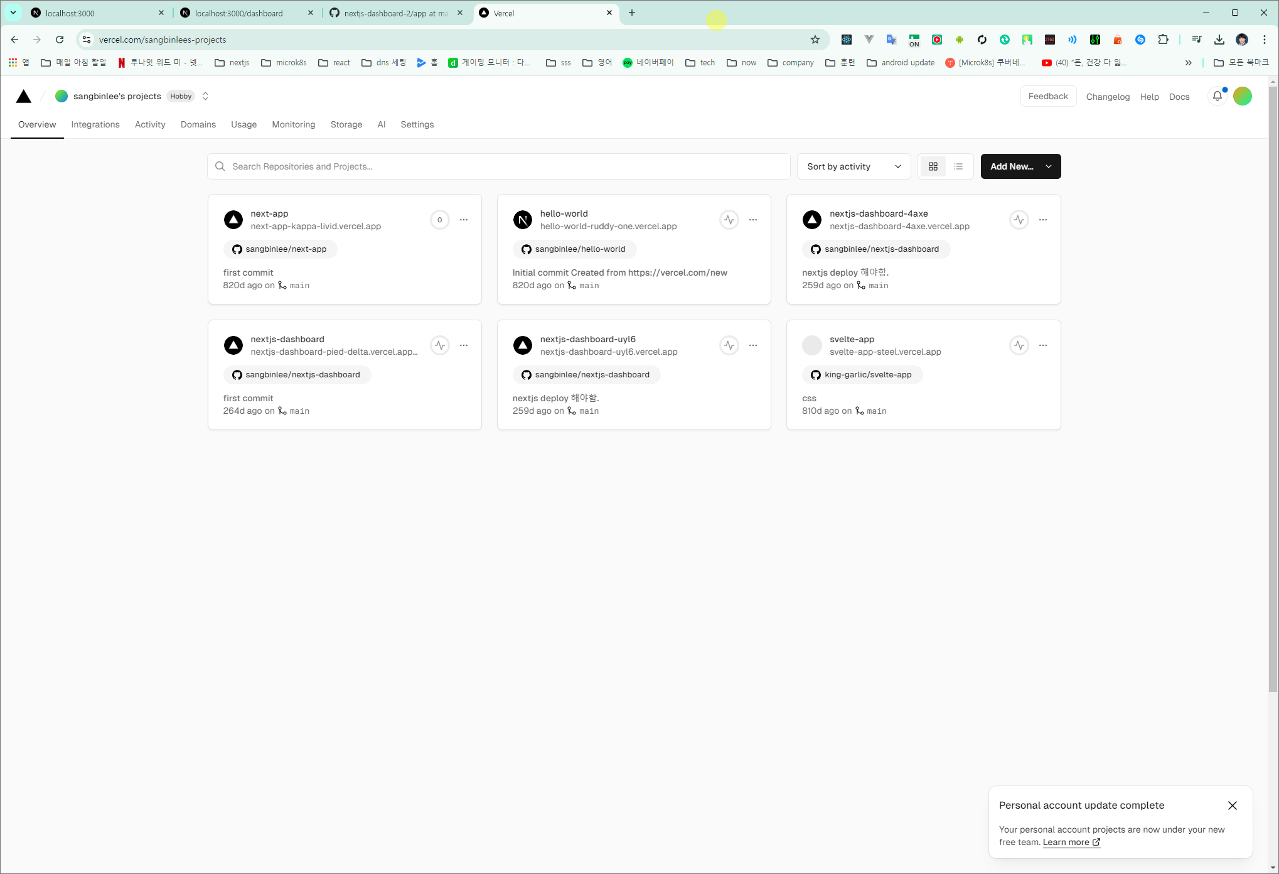Image resolution: width=1279 pixels, height=874 pixels.
Task: Click the activity pulse icon on hello-world
Action: [729, 220]
